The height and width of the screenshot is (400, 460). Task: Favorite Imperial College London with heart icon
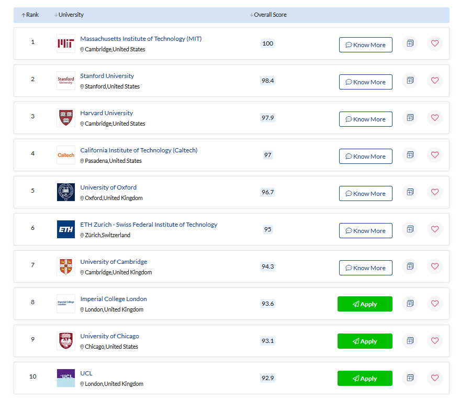coord(435,304)
